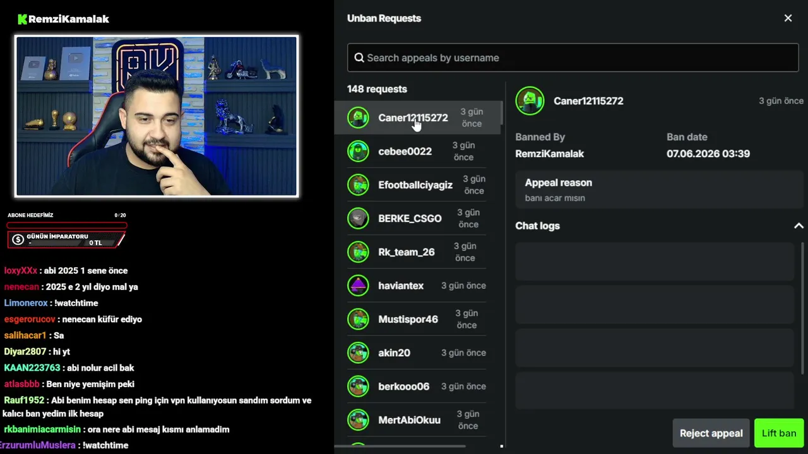This screenshot has width=808, height=454.
Task: Click chat username rkbanimiacarmisin
Action: click(x=42, y=429)
